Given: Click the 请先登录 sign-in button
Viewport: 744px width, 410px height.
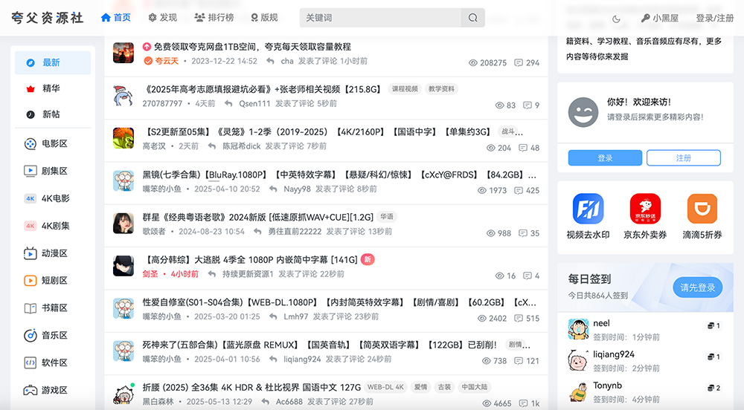Looking at the screenshot, I should pyautogui.click(x=698, y=287).
